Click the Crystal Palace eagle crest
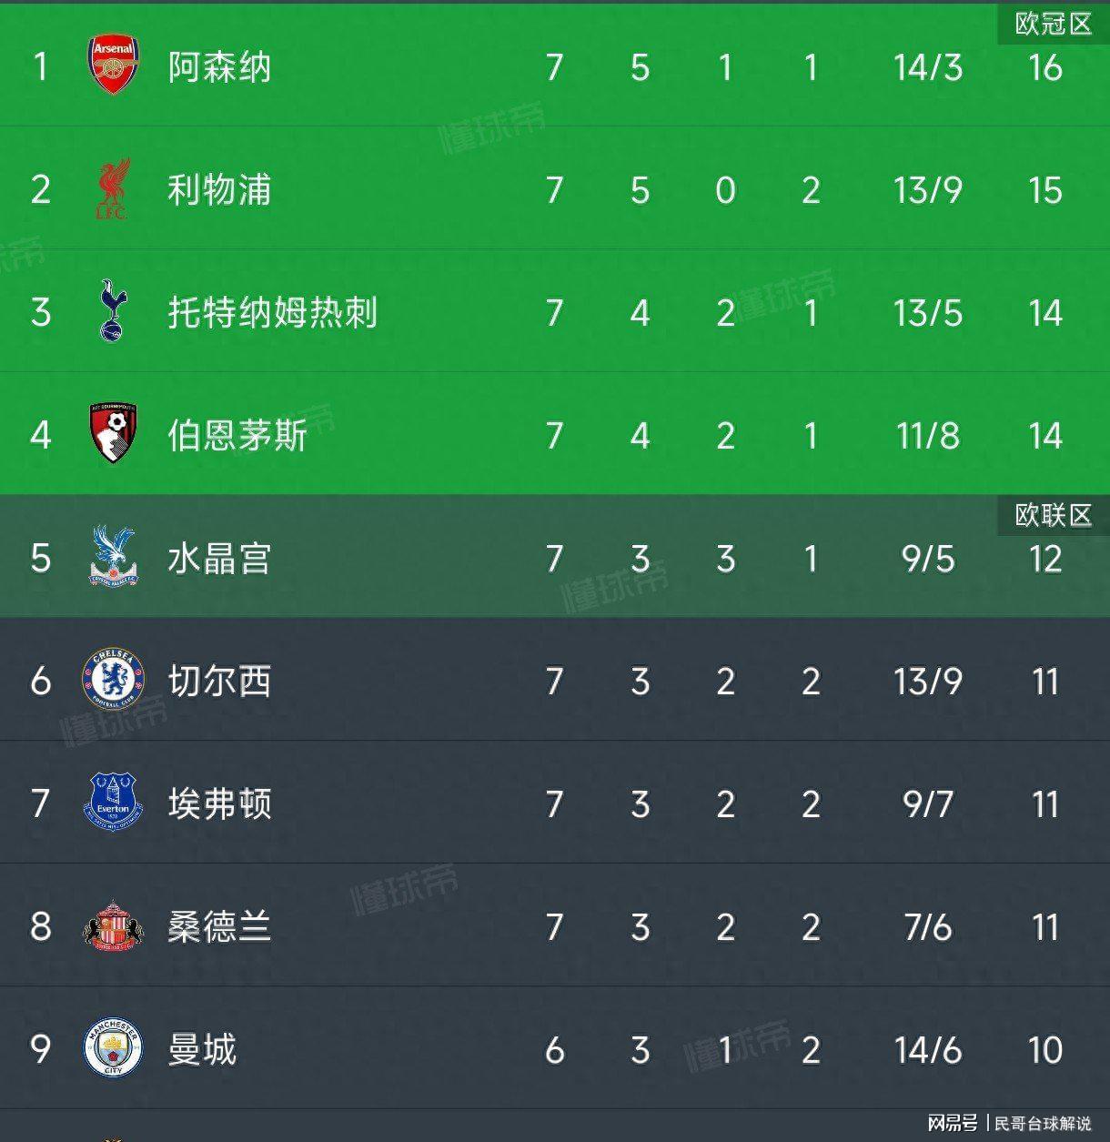1110x1142 pixels. click(113, 557)
